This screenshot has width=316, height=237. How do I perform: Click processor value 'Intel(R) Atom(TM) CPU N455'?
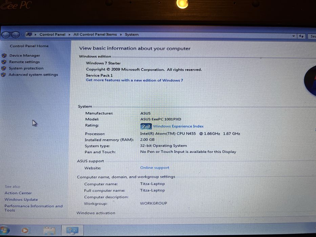point(168,133)
